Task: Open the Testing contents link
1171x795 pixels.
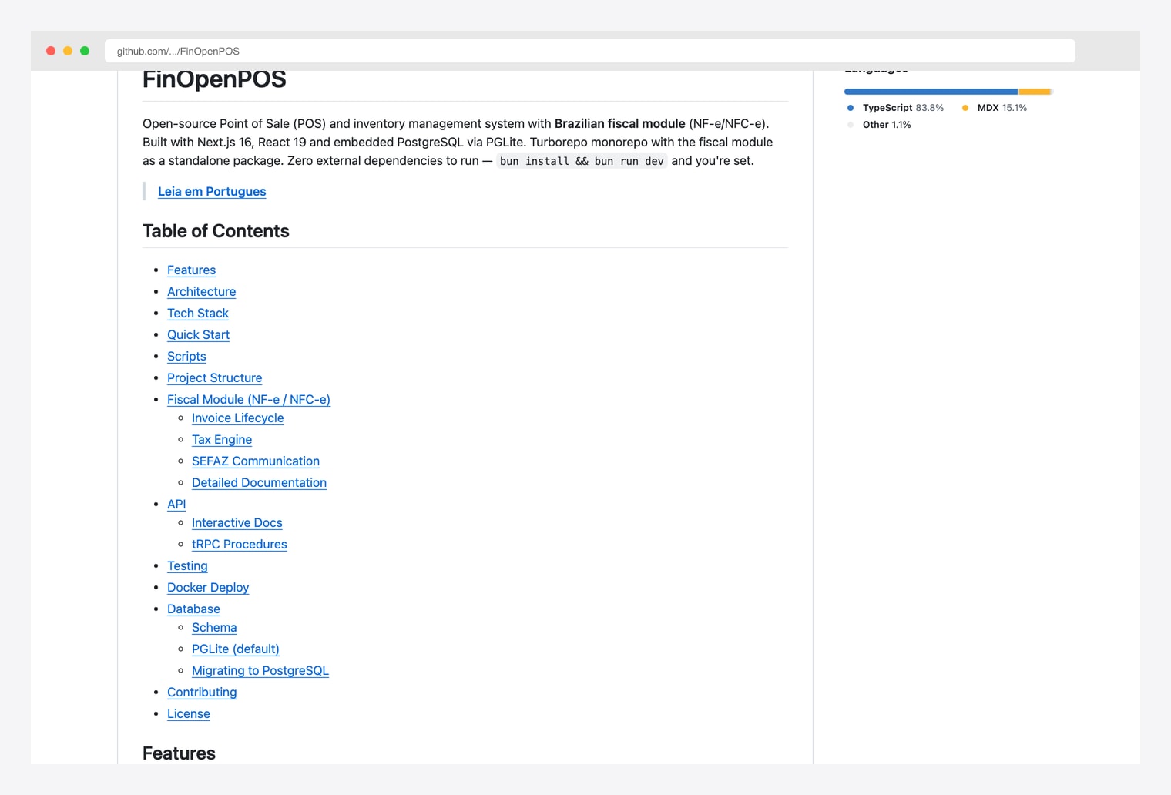Action: (x=187, y=565)
